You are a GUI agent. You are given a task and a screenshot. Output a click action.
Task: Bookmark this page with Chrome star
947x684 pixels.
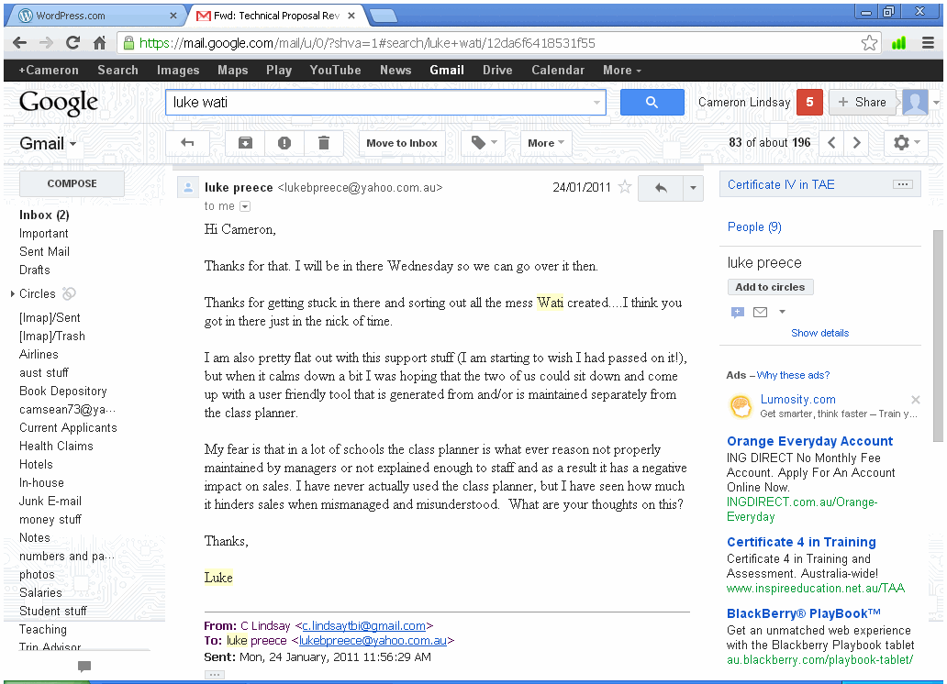[x=869, y=43]
